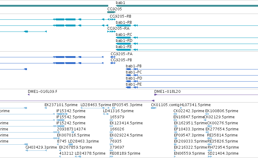Select the LD34378.5prime EST label
This screenshot has width=258, height=158.
(90, 154)
